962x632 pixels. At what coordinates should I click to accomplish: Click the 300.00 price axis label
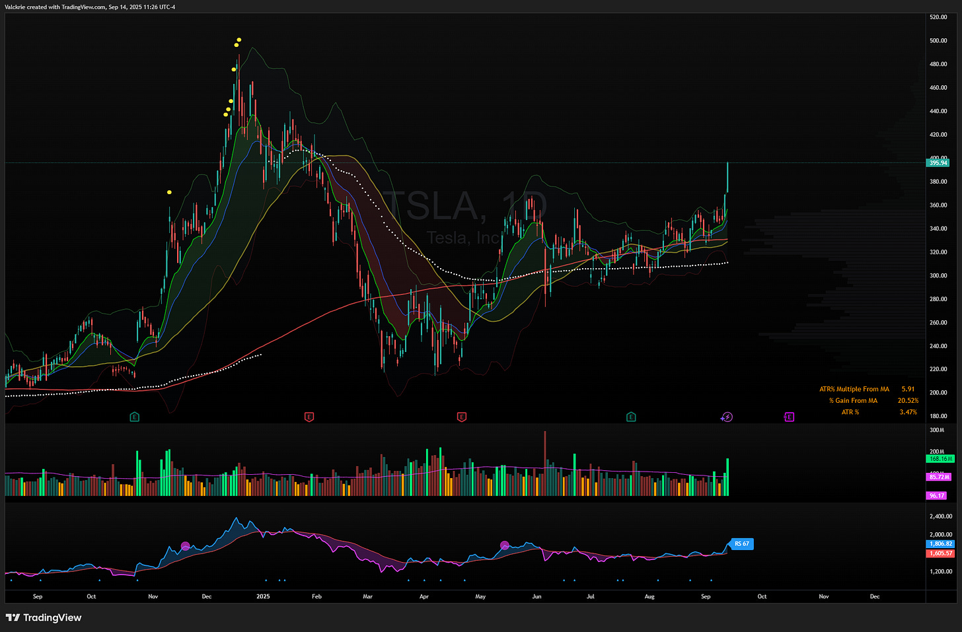click(938, 275)
